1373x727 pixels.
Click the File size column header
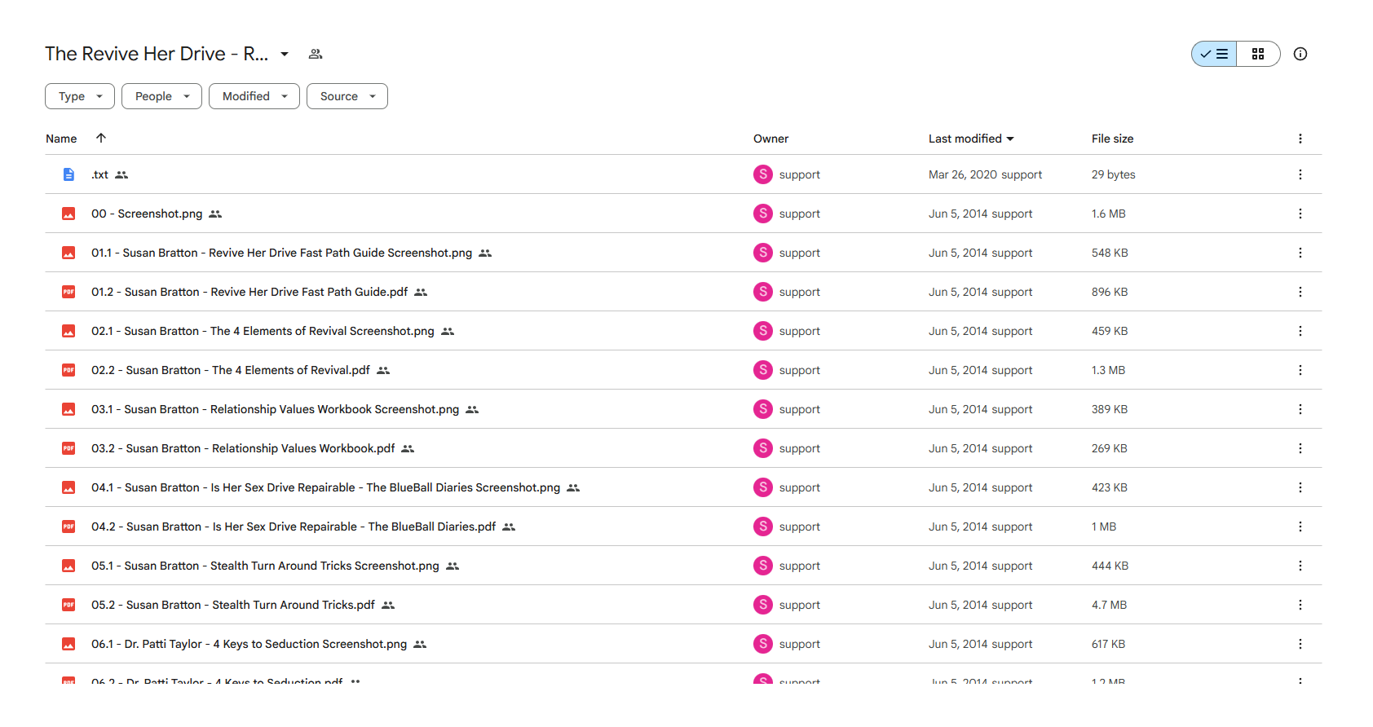click(1112, 139)
